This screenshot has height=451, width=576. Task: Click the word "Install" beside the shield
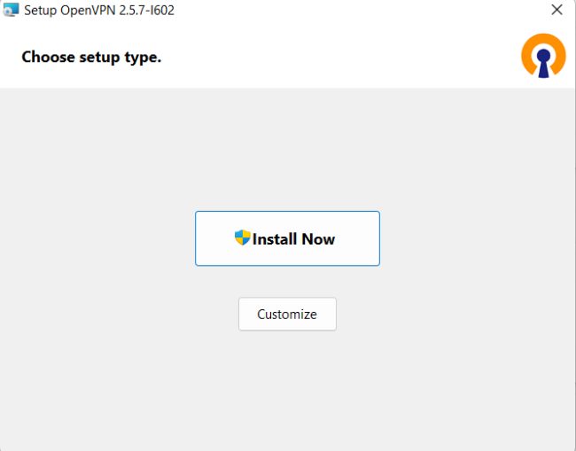(x=275, y=239)
